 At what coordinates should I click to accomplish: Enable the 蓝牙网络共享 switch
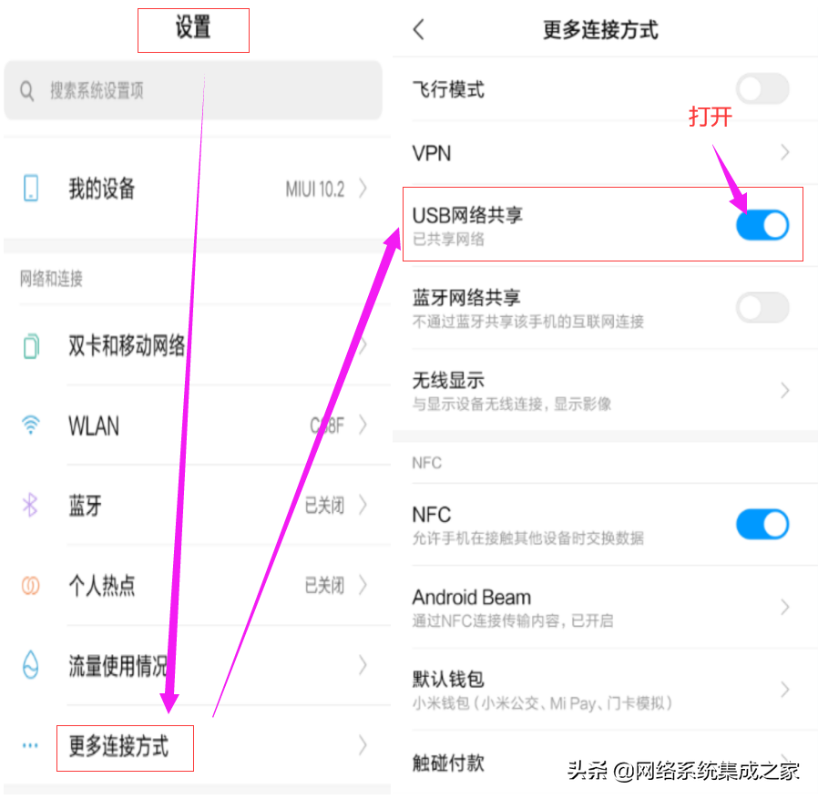762,307
